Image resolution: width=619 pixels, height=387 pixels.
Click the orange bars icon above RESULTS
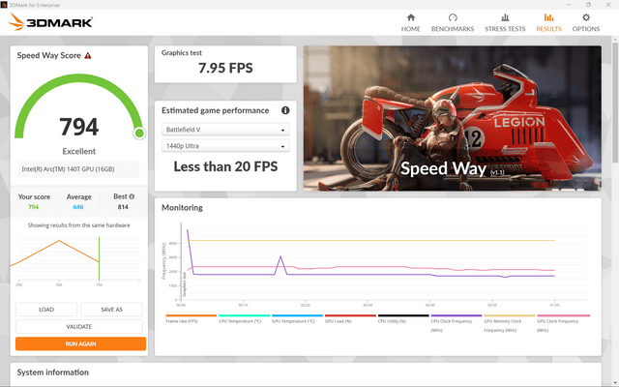point(548,17)
